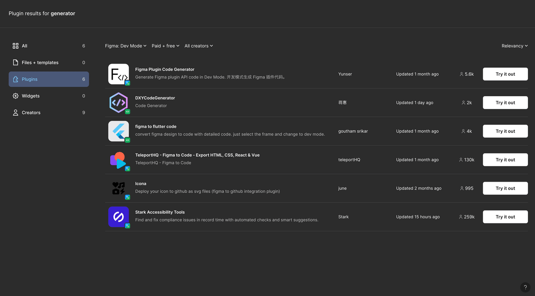This screenshot has width=535, height=296.
Task: Click the Plugins puzzle icon in sidebar
Action: (x=16, y=79)
